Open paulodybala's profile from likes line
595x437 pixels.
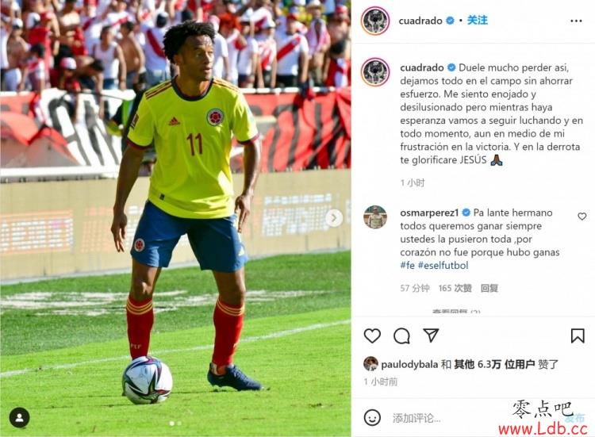coord(409,365)
